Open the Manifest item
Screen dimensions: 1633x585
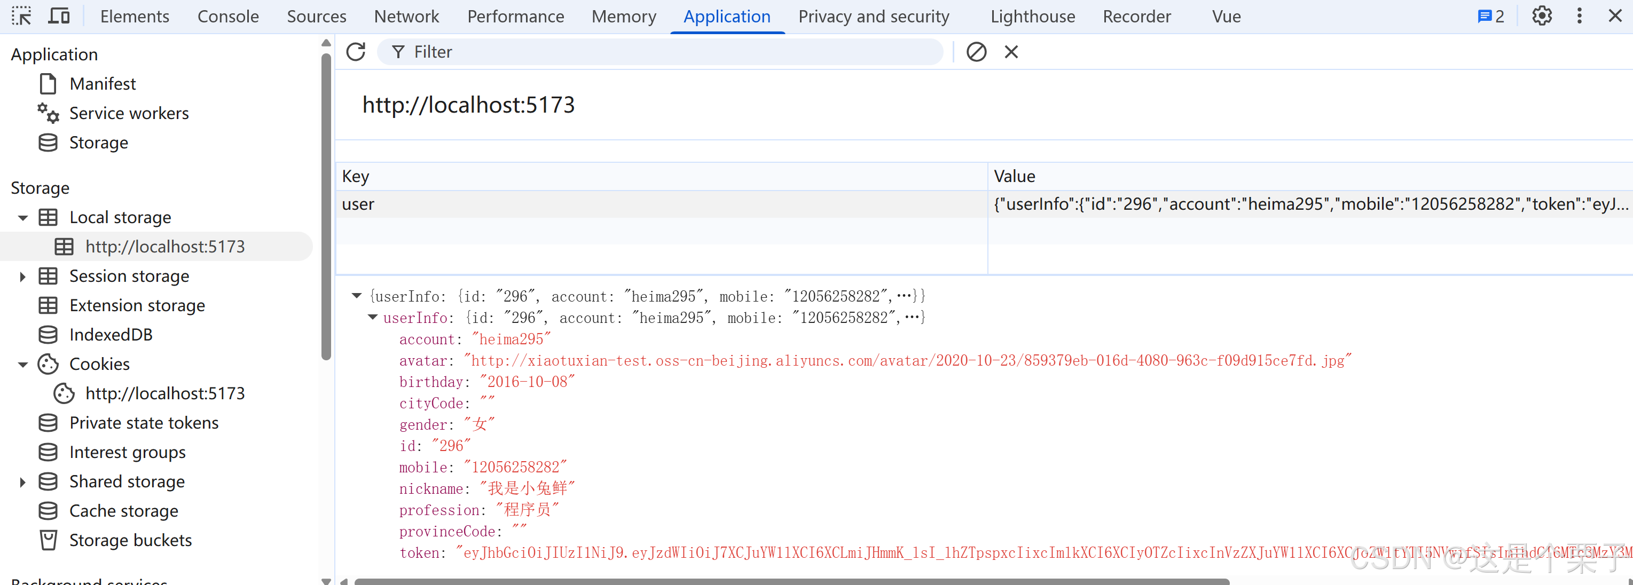(x=102, y=84)
